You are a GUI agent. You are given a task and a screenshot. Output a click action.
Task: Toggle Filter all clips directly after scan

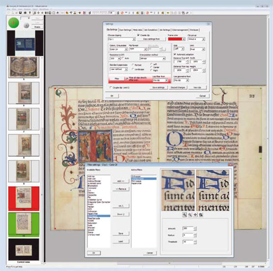[x=127, y=79]
